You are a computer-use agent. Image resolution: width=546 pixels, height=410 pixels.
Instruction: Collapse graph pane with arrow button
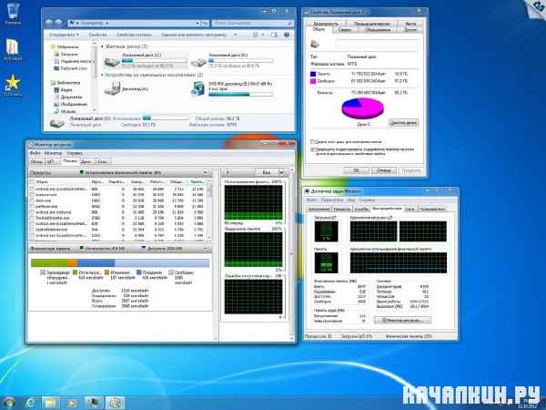tap(227, 172)
